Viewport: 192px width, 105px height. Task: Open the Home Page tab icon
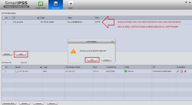click(40, 4)
